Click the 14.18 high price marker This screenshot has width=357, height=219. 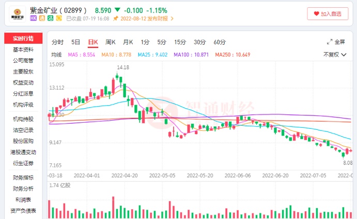[123, 67]
